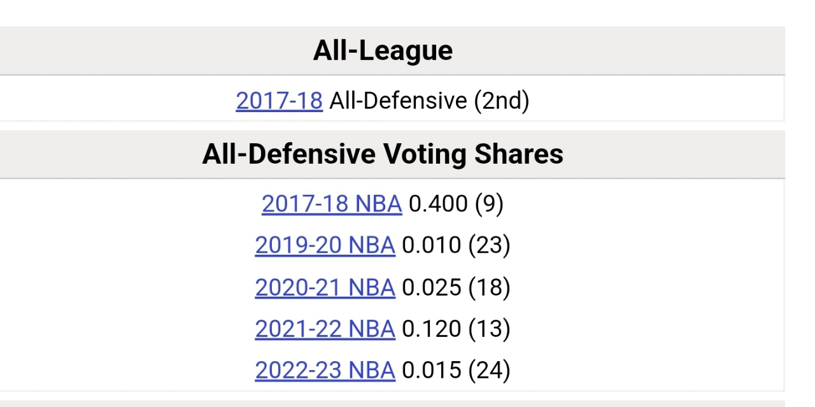Screen dimensions: 815x407
Task: Click the rank (13) for 2021-22
Action: point(489,329)
